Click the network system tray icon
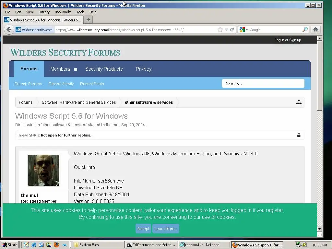 pos(299,245)
